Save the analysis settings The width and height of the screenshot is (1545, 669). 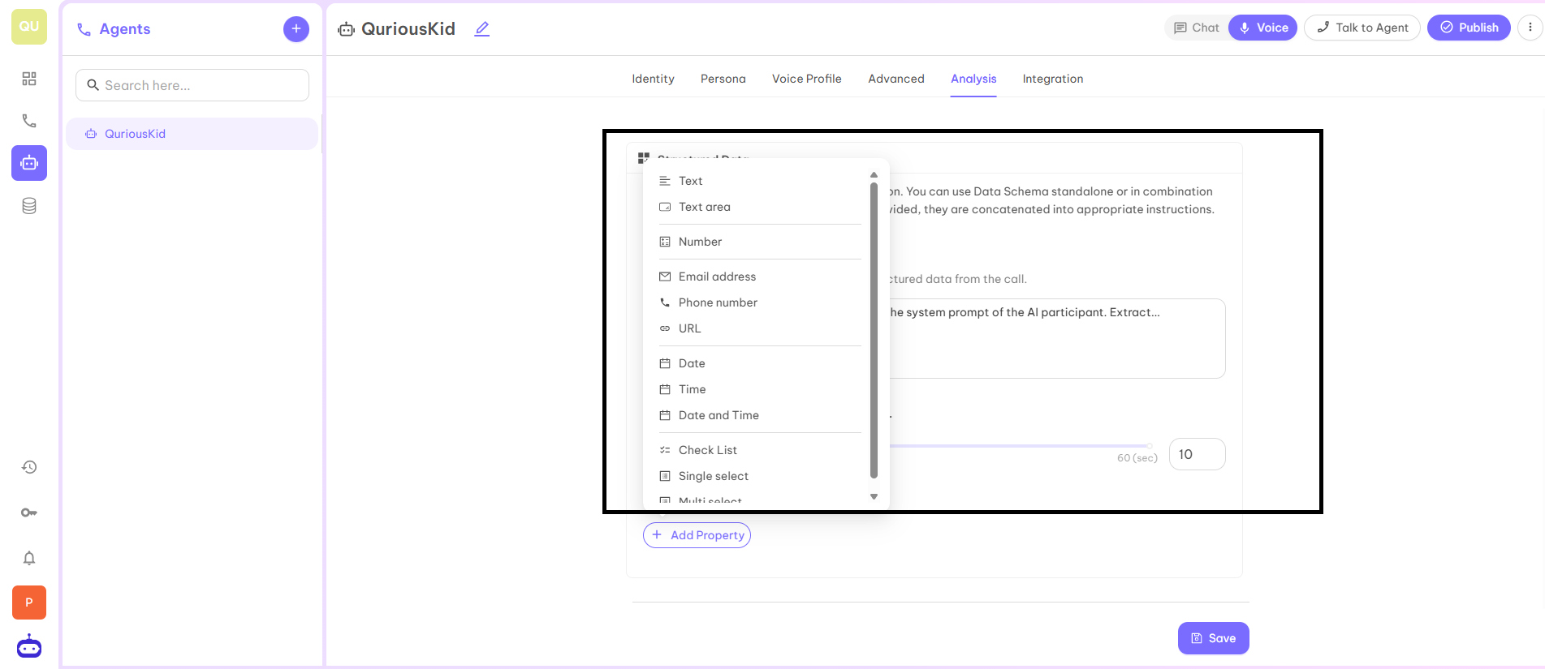click(x=1214, y=638)
